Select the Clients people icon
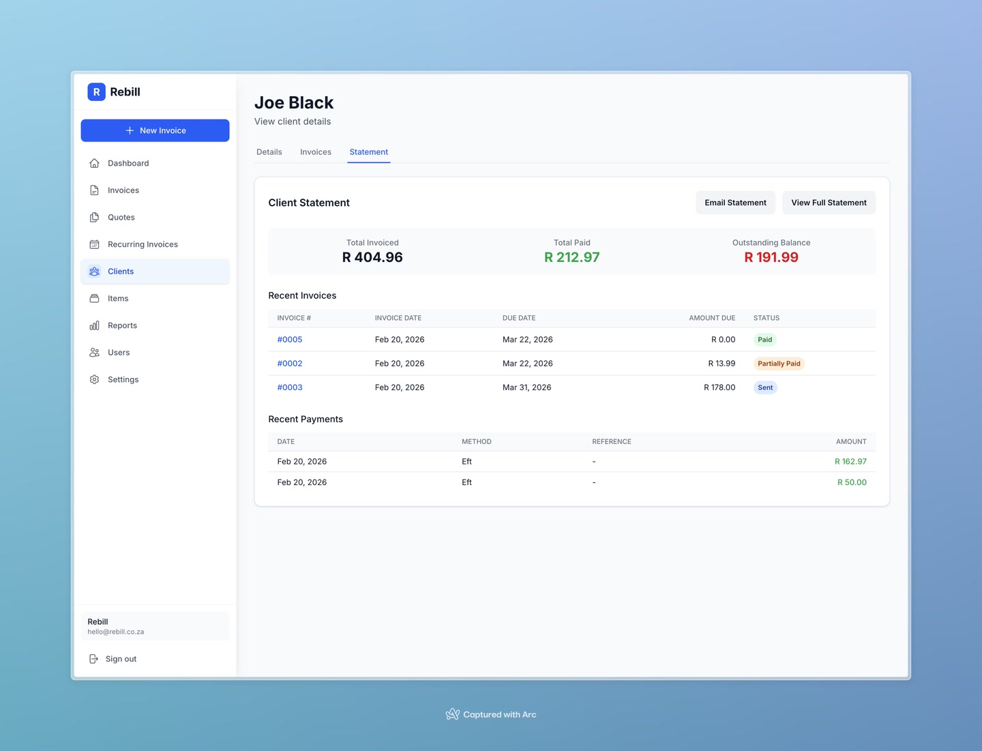The image size is (982, 751). click(x=94, y=271)
